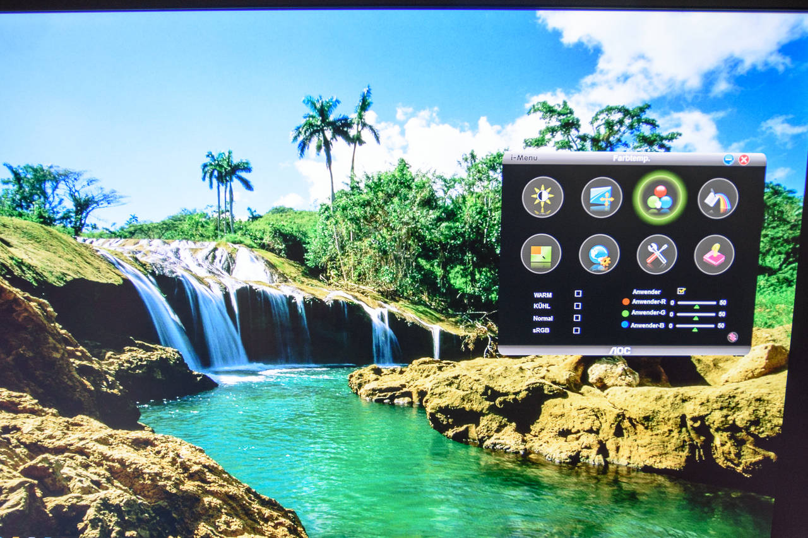Click the 50 value in Anwender-R row

[722, 303]
